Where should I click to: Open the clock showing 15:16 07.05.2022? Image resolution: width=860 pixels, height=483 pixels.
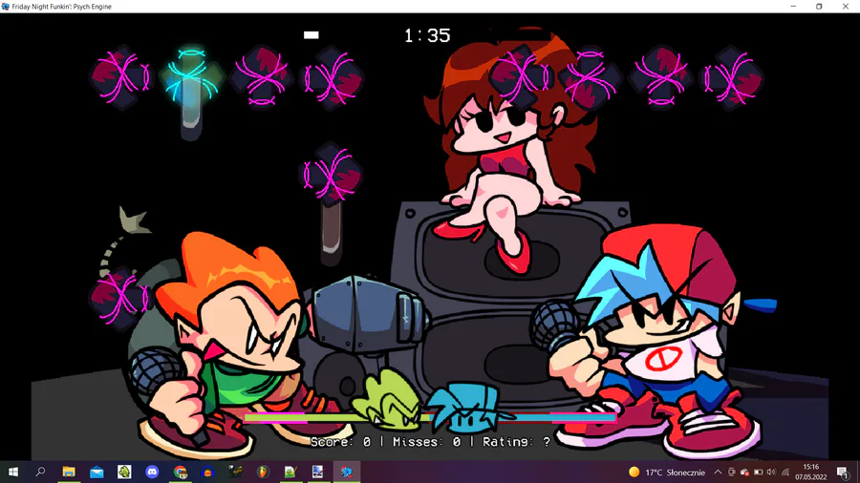pyautogui.click(x=811, y=472)
